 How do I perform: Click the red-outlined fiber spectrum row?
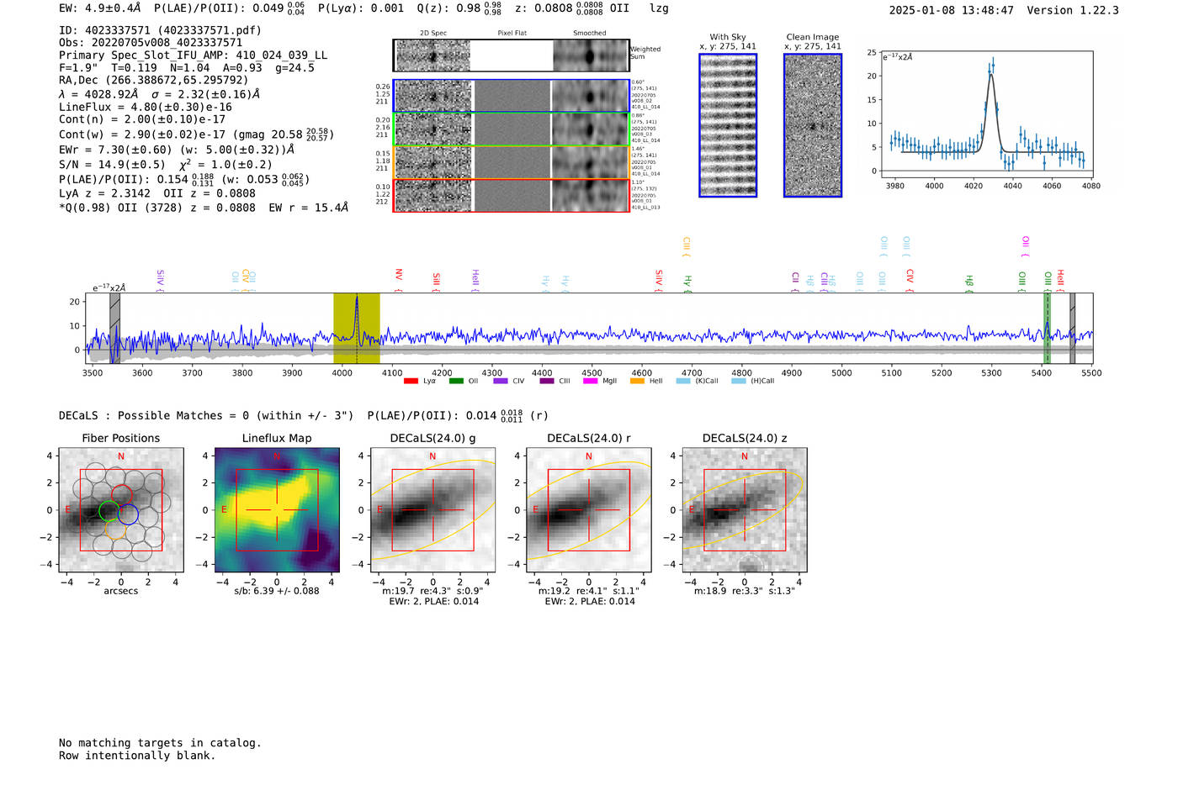[511, 195]
